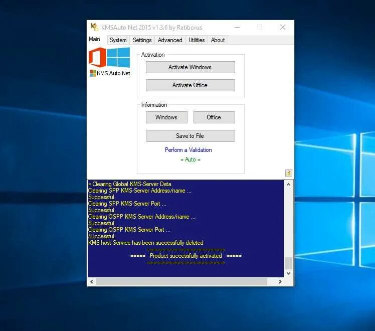This screenshot has height=331, width=375.
Task: Click the log's scroll left arrow
Action: (92, 282)
